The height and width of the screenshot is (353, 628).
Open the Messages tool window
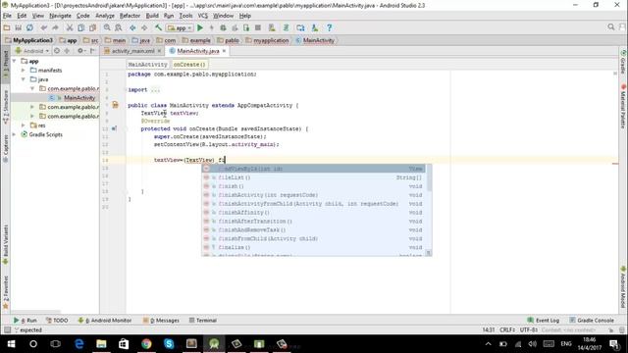[x=161, y=321]
